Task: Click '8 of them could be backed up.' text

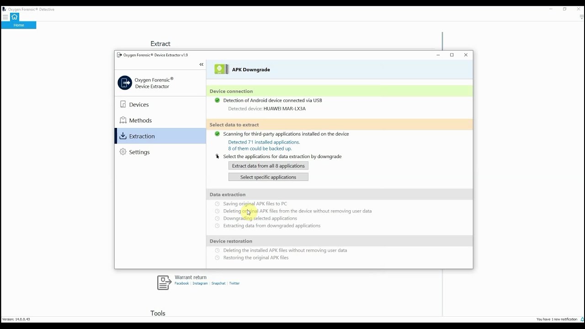Action: click(x=260, y=149)
